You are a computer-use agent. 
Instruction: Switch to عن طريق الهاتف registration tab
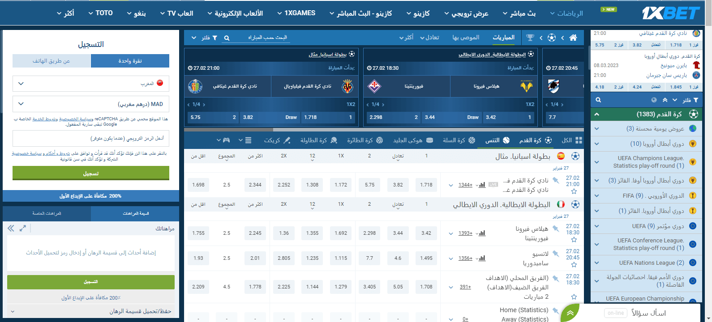pyautogui.click(x=51, y=61)
